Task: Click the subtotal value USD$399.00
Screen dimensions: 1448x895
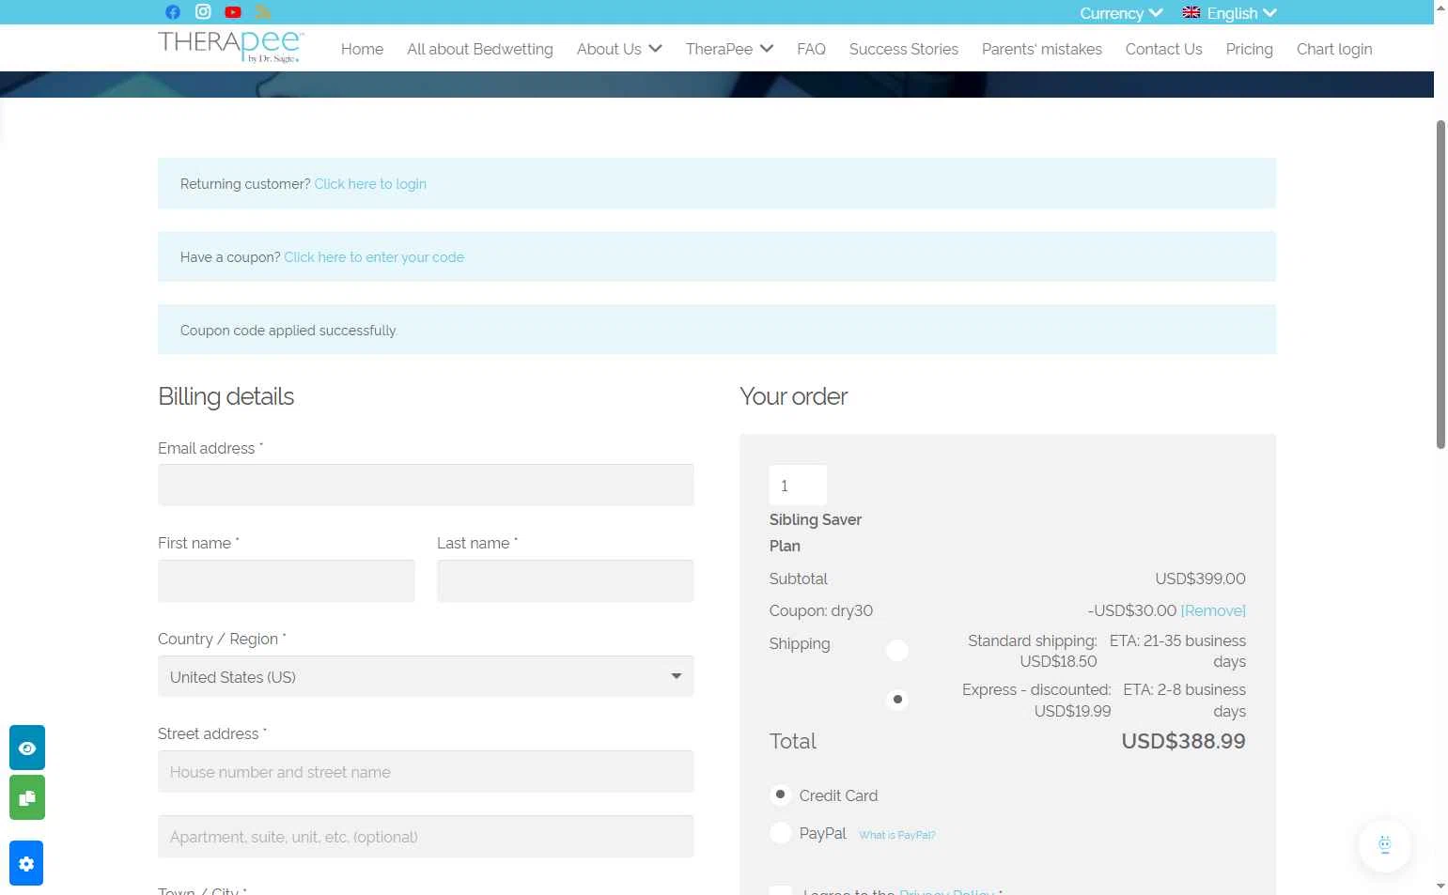Action: [x=1200, y=579]
